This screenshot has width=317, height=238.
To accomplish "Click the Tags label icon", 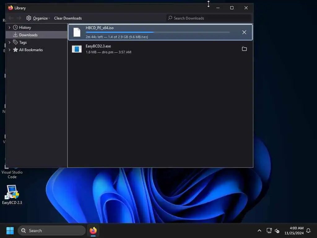I will tap(15, 42).
